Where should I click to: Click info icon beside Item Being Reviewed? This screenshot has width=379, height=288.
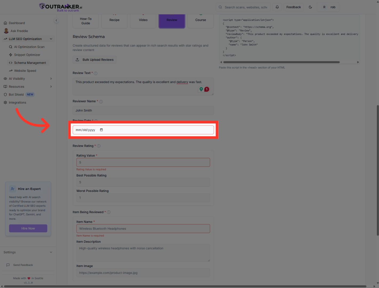[x=108, y=212]
